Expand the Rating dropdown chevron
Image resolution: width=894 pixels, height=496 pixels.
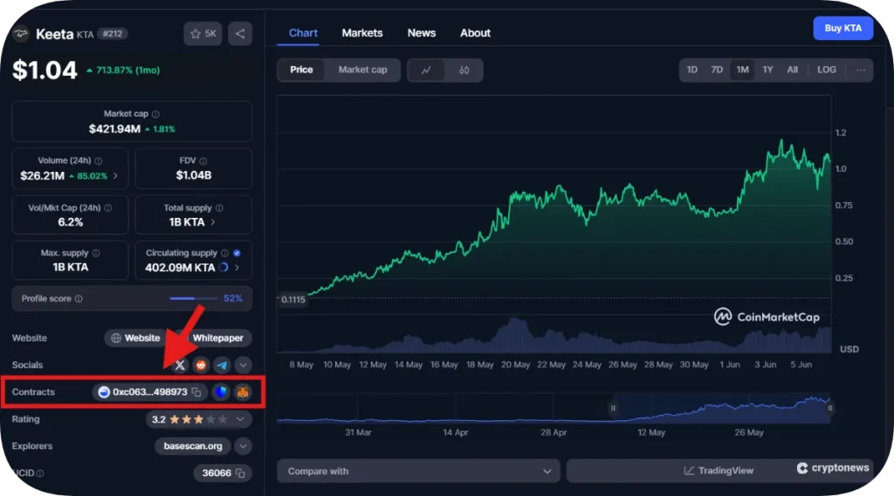tap(241, 419)
